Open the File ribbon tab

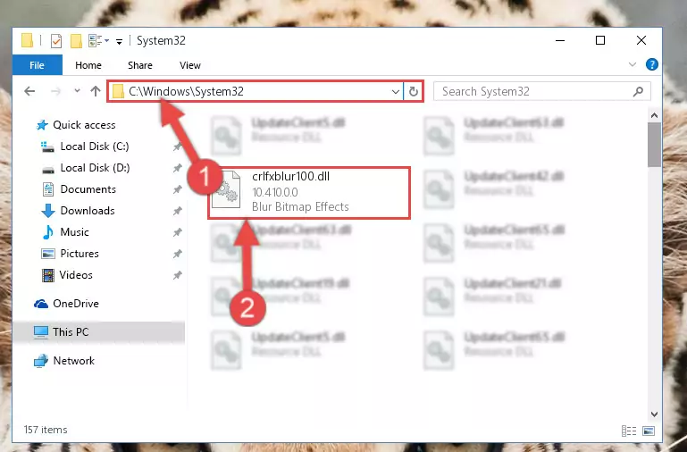pos(38,65)
